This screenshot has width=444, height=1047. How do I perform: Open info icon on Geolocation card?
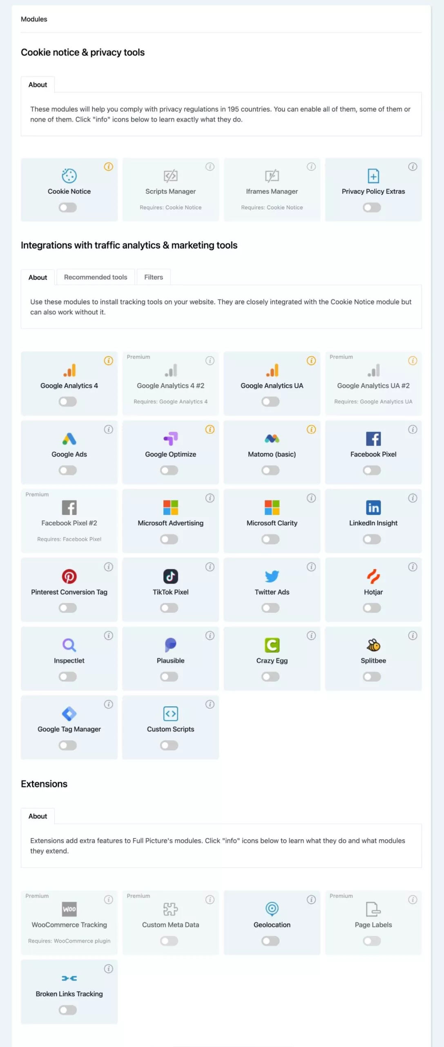[x=311, y=899]
